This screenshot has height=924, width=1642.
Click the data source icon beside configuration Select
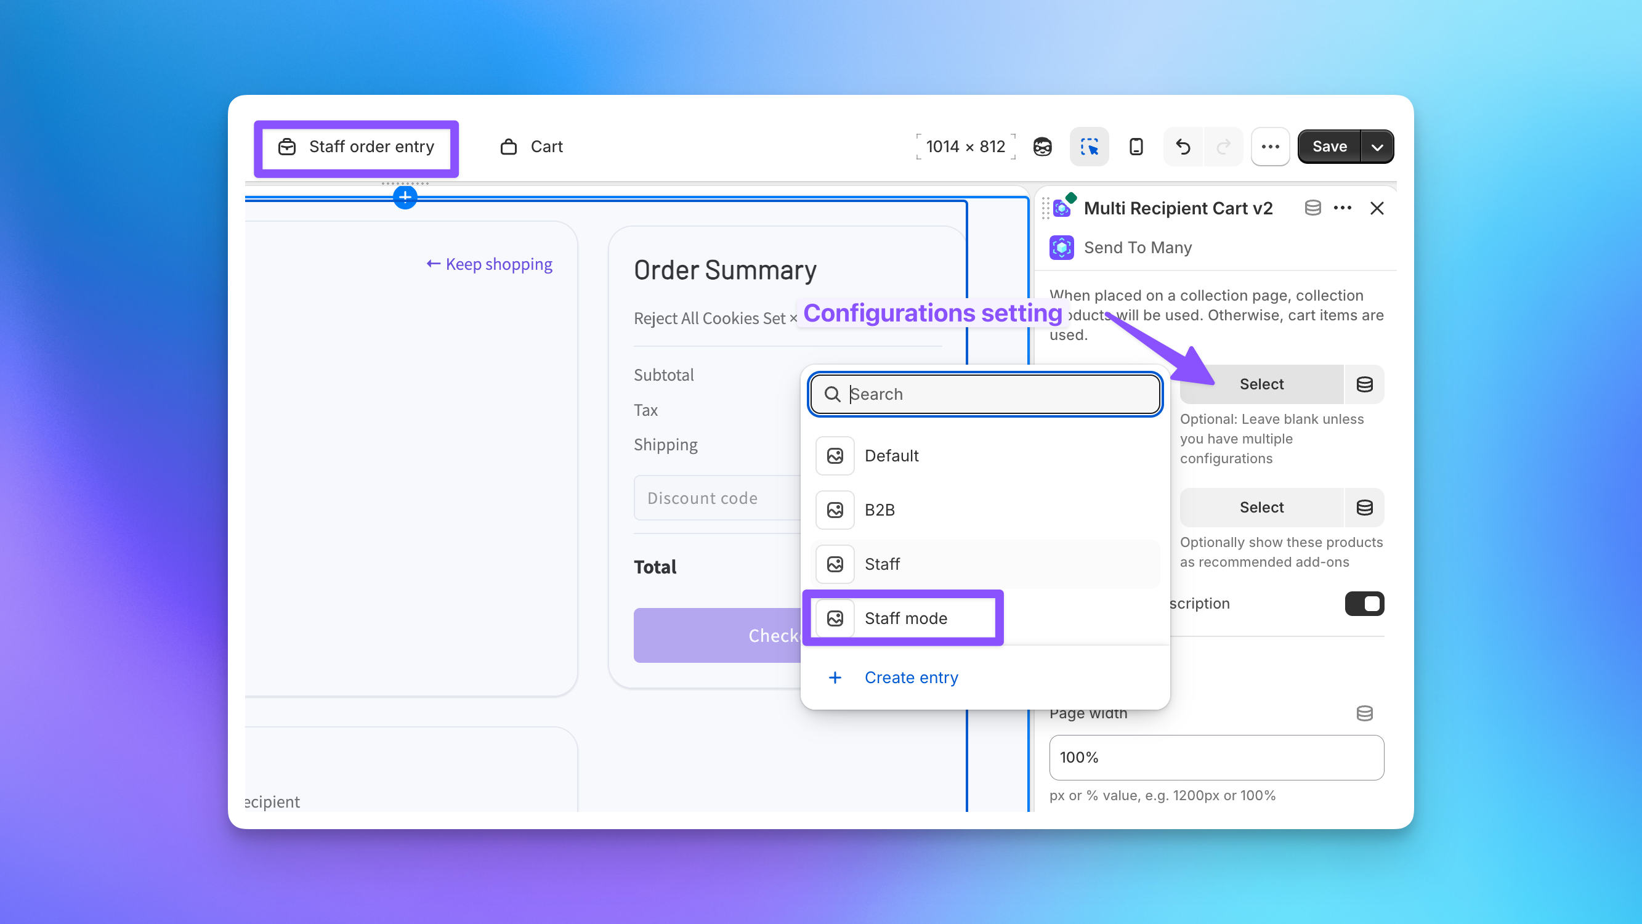1365,384
